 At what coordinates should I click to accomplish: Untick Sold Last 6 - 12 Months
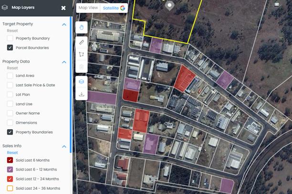pyautogui.click(x=10, y=169)
